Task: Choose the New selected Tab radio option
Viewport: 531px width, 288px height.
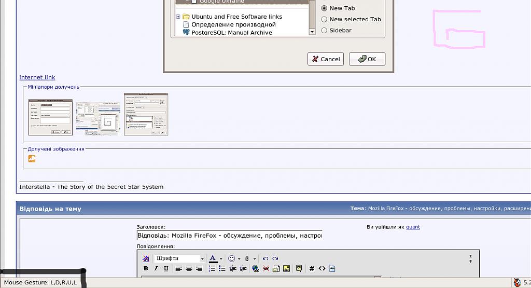Action: (x=325, y=19)
